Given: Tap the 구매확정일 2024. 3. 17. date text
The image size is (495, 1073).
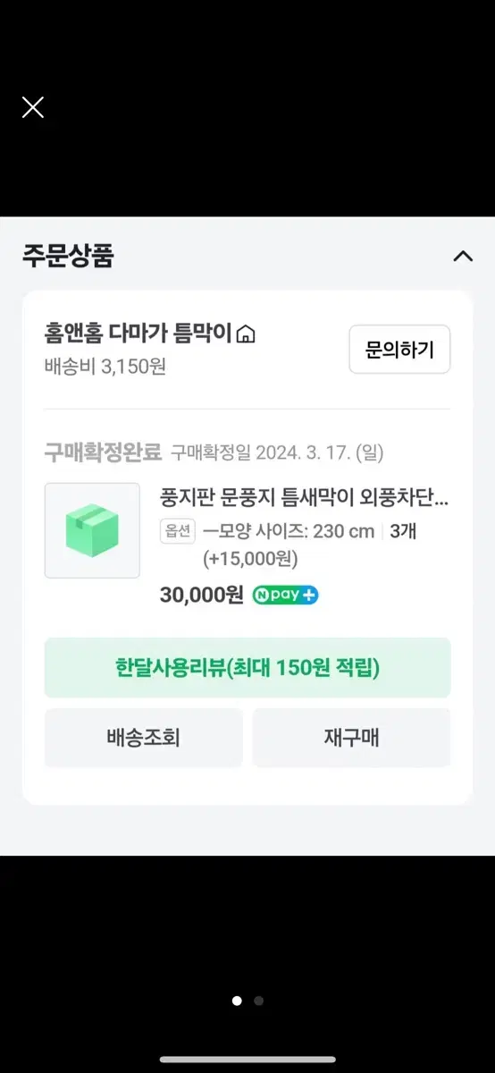Looking at the screenshot, I should pos(277,453).
